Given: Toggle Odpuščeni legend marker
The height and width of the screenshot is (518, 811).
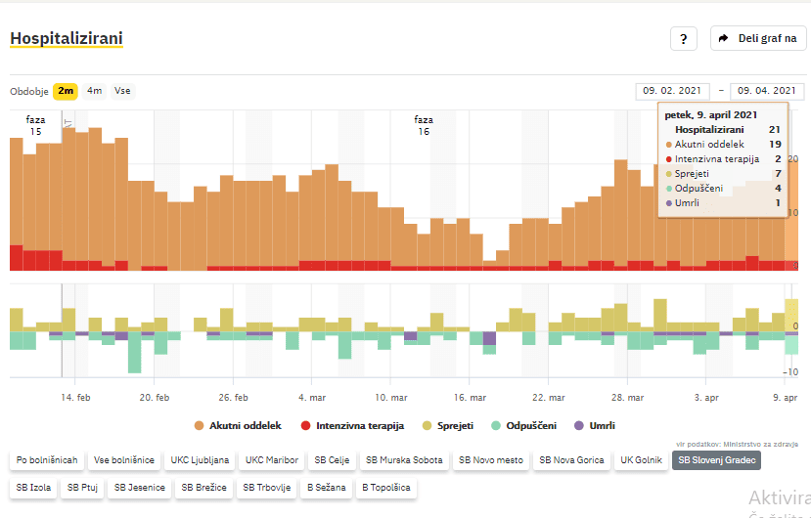Looking at the screenshot, I should pyautogui.click(x=523, y=425).
